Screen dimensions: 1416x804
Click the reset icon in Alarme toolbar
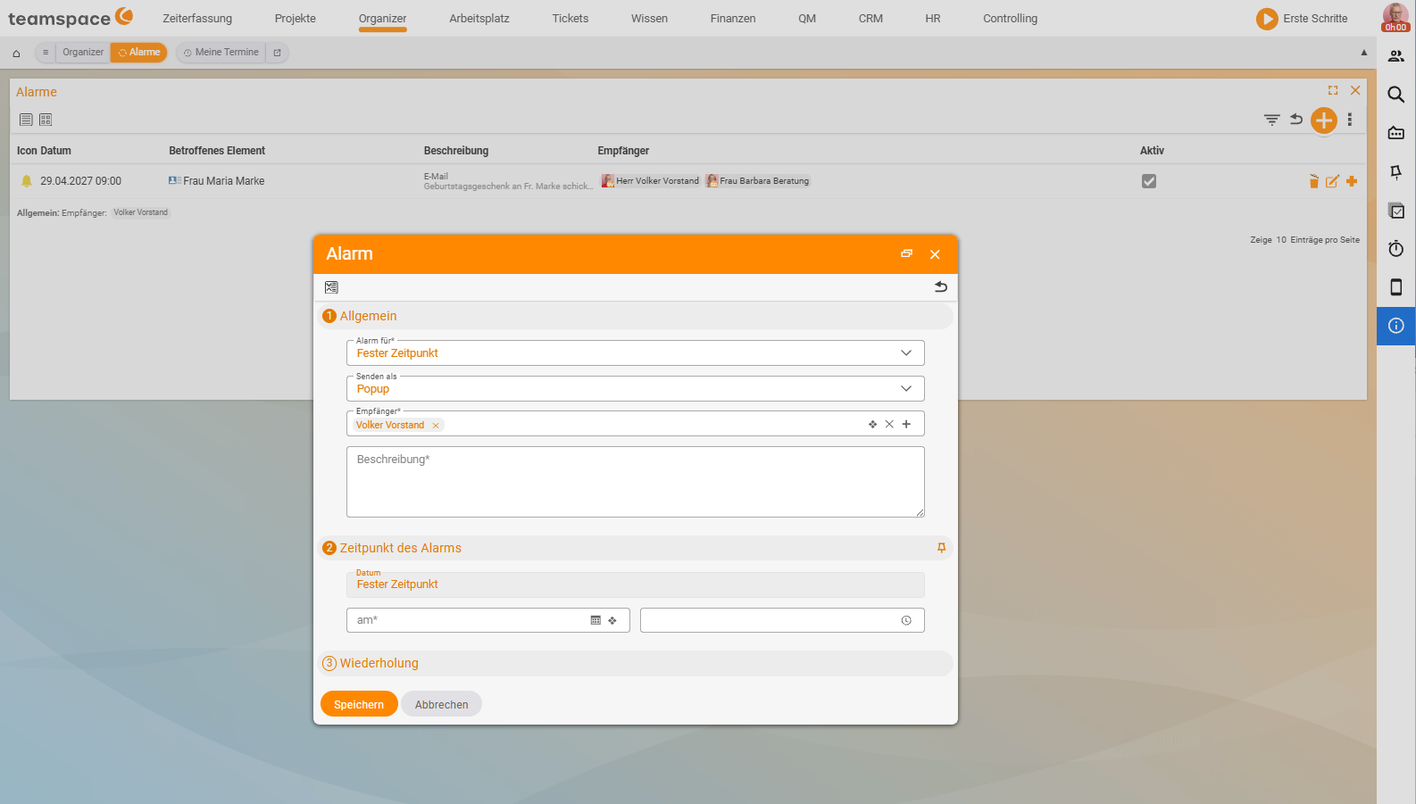pos(1296,119)
